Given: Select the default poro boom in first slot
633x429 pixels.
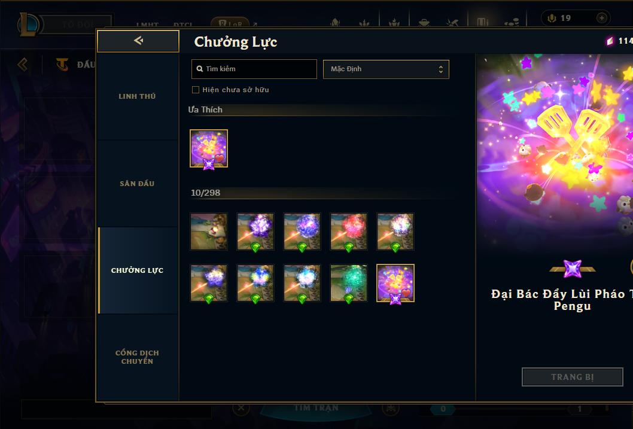Looking at the screenshot, I should [209, 232].
